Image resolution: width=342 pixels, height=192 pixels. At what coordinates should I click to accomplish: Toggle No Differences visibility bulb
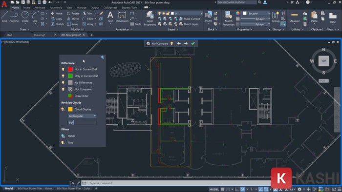tap(63, 83)
